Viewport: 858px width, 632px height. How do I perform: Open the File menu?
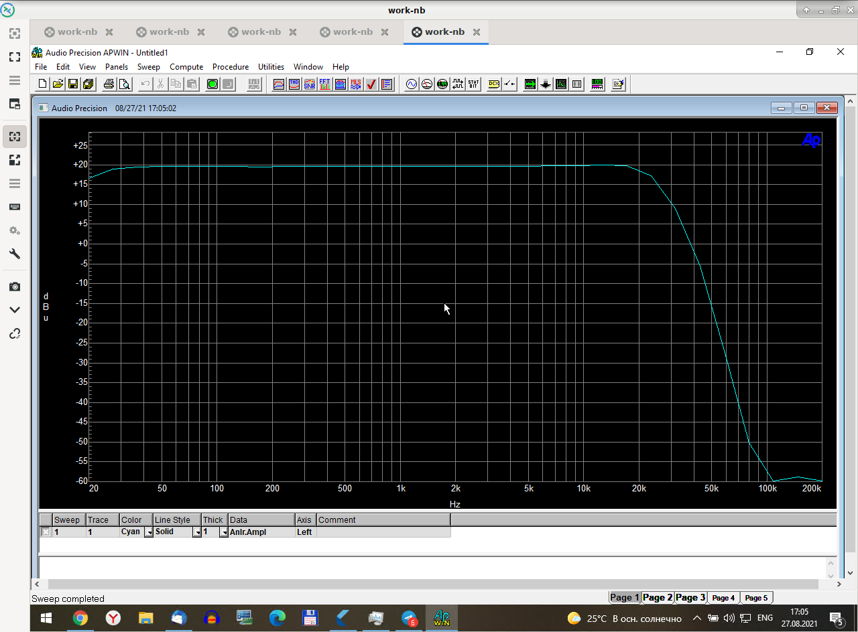click(x=41, y=67)
